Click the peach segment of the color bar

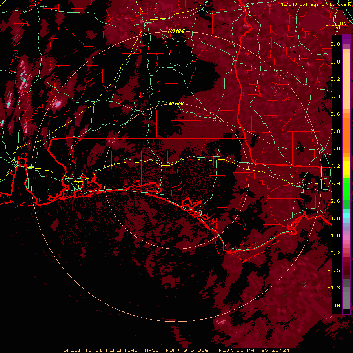pyautogui.click(x=346, y=79)
